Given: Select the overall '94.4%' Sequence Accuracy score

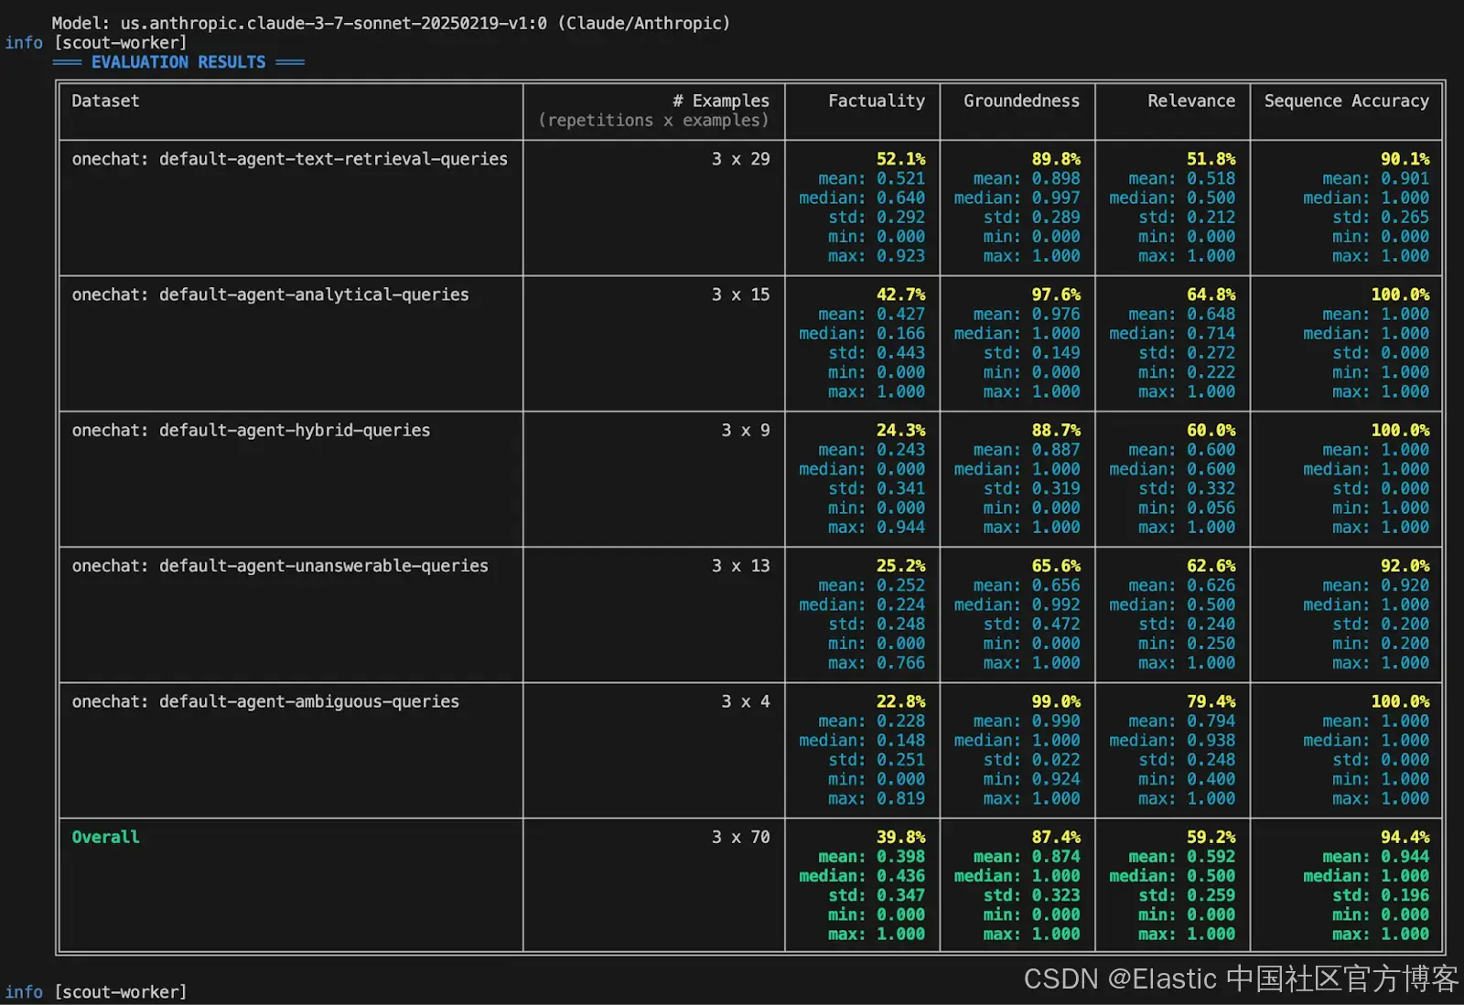Looking at the screenshot, I should tap(1405, 837).
